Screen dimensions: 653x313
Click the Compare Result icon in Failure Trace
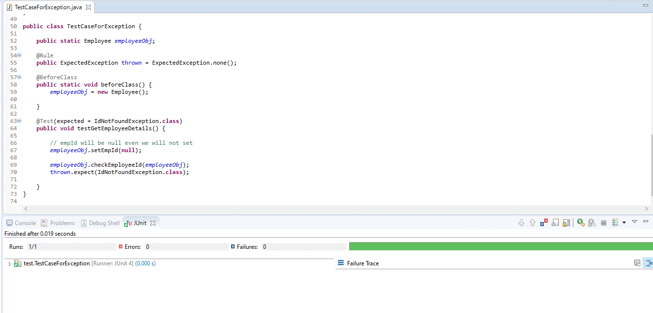(x=637, y=263)
